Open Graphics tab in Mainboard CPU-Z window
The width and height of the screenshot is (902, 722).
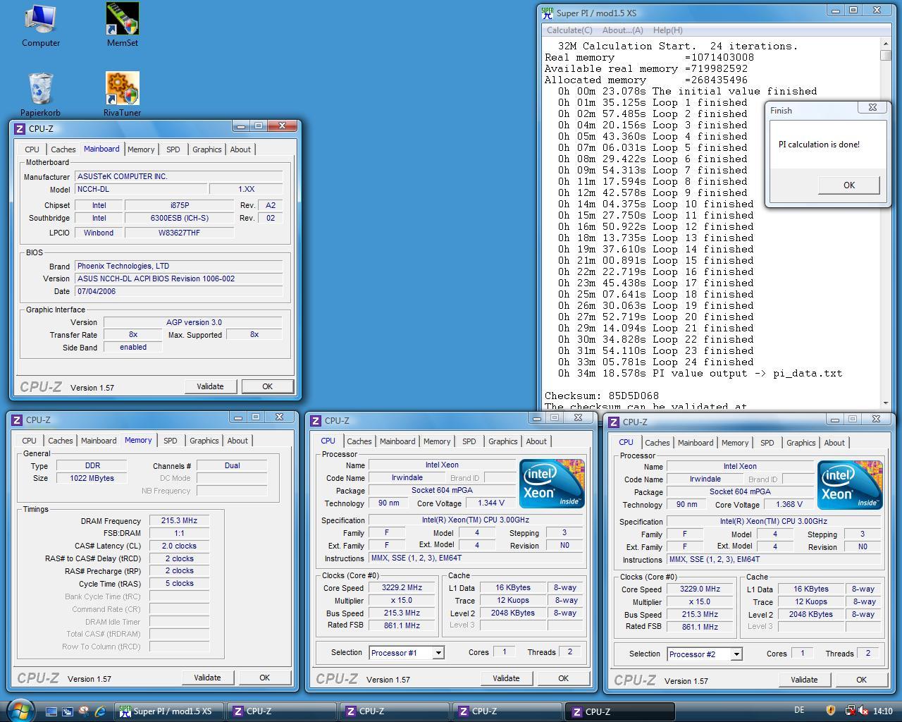tap(206, 149)
